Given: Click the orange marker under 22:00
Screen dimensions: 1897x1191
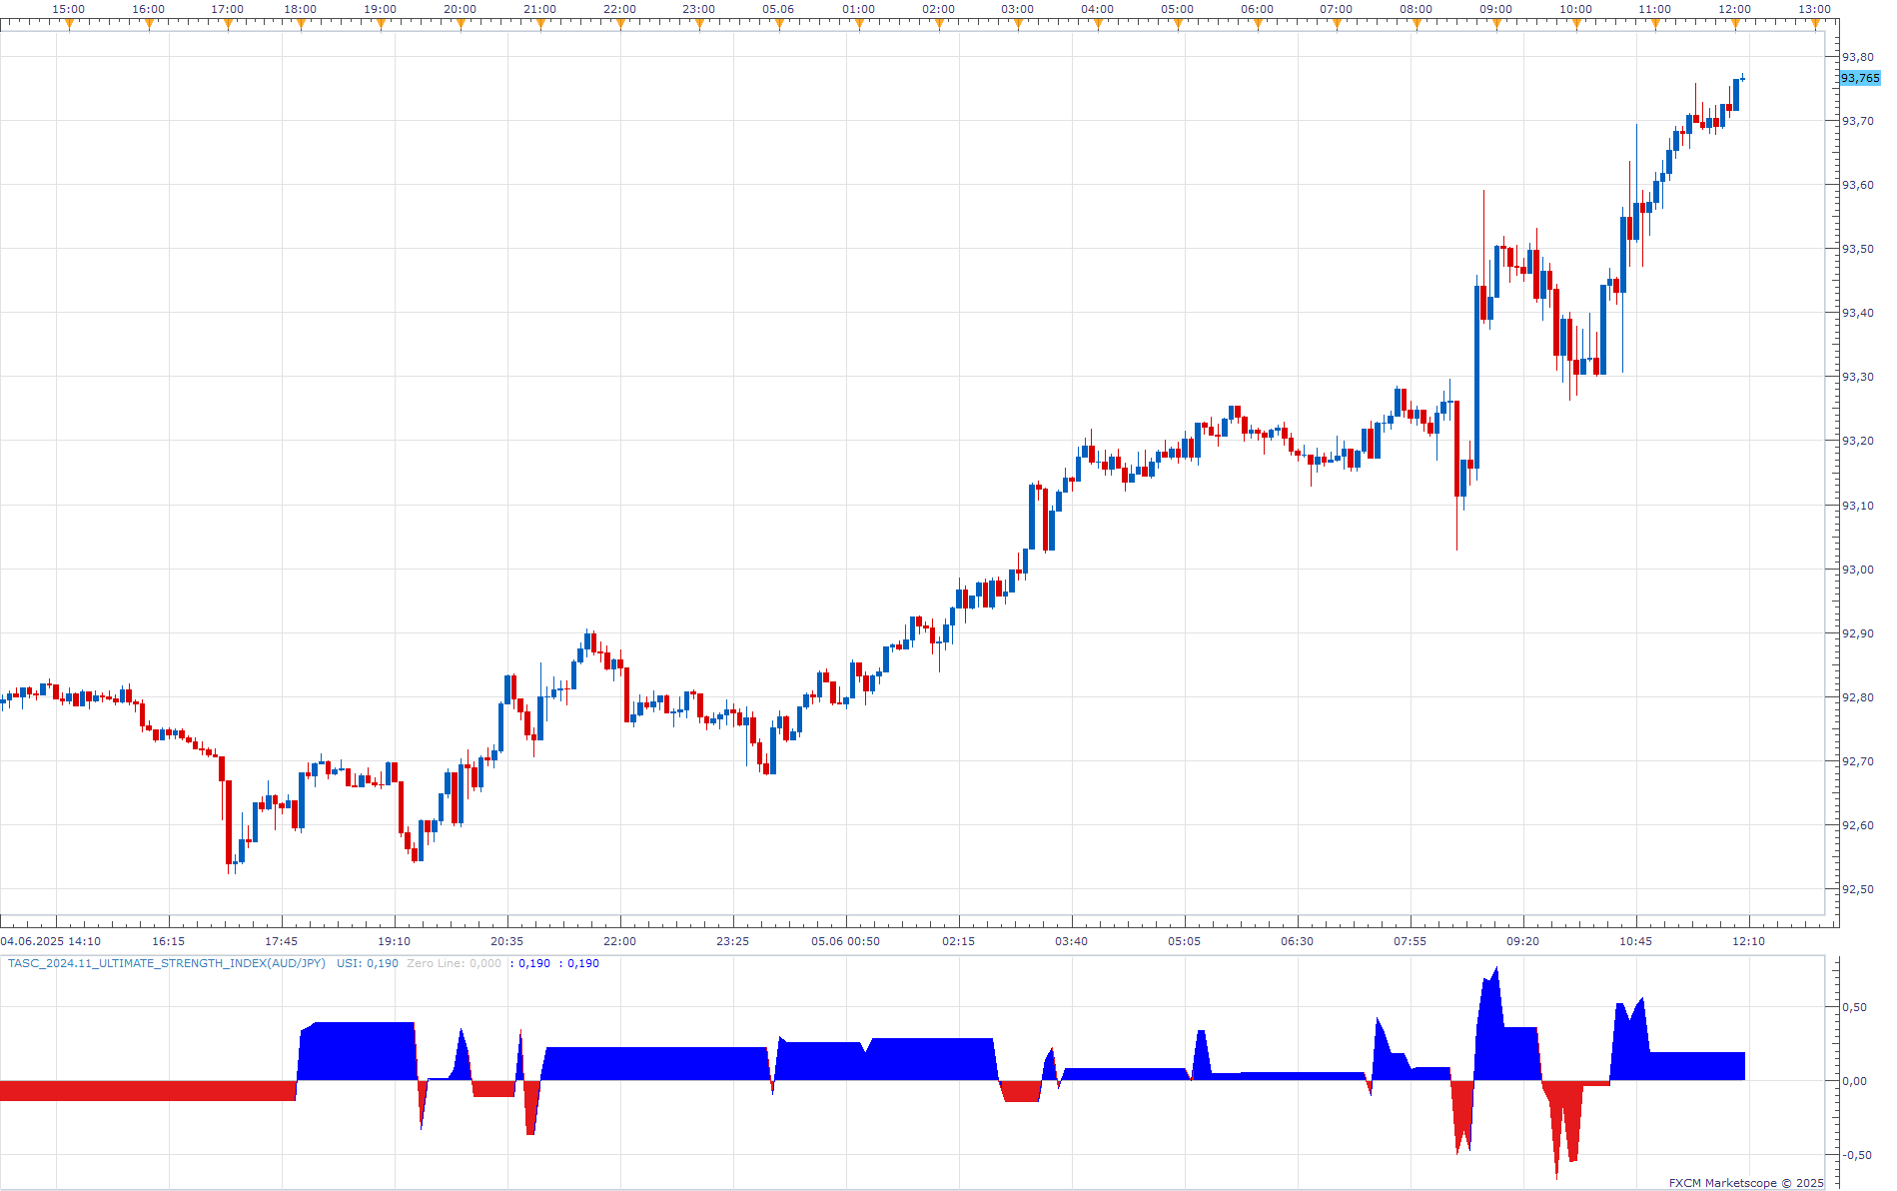Looking at the screenshot, I should click(620, 25).
